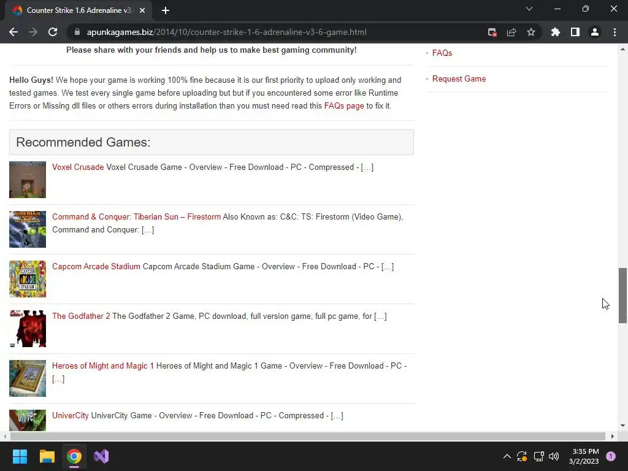The width and height of the screenshot is (628, 471).
Task: Click the horizontal scrollbar track thumb
Action: (x=308, y=436)
